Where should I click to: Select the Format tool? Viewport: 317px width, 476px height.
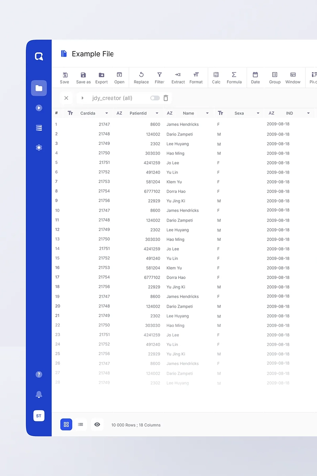(x=196, y=78)
